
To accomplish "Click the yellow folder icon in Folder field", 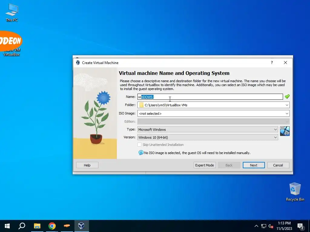I will [x=141, y=105].
